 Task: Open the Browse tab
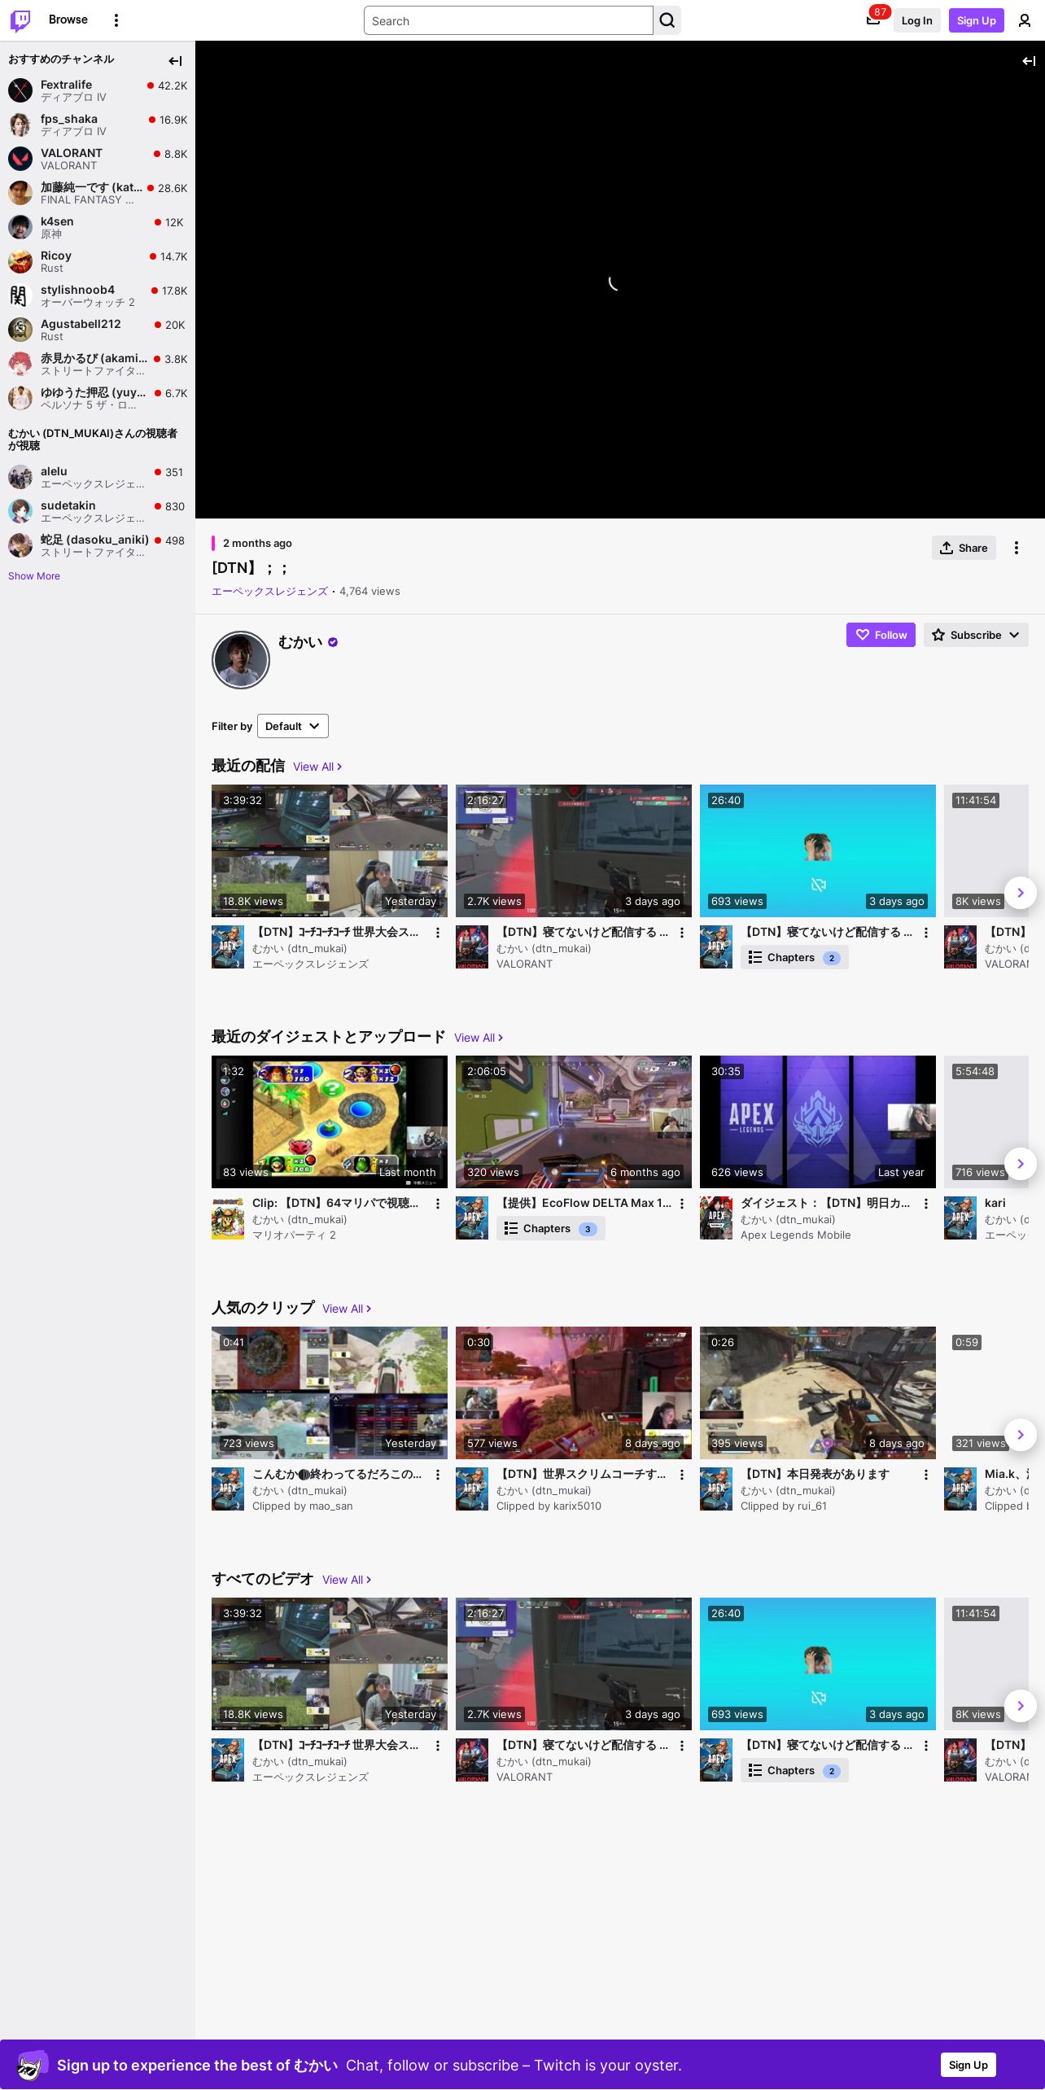(68, 20)
